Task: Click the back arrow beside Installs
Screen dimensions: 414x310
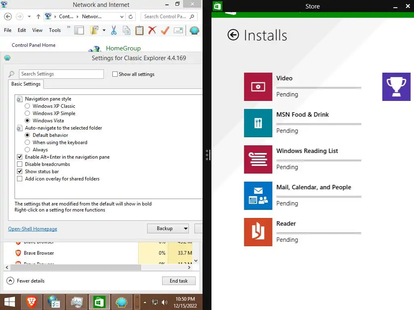Action: [233, 35]
